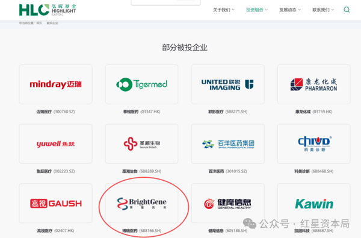
Task: Open the 投资组合 menu
Action: pos(255,10)
